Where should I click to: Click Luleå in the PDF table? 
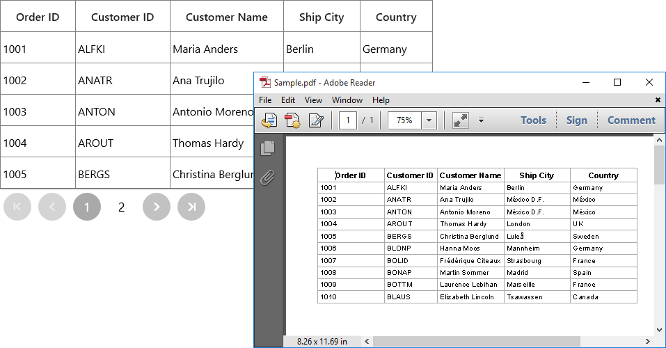(515, 236)
